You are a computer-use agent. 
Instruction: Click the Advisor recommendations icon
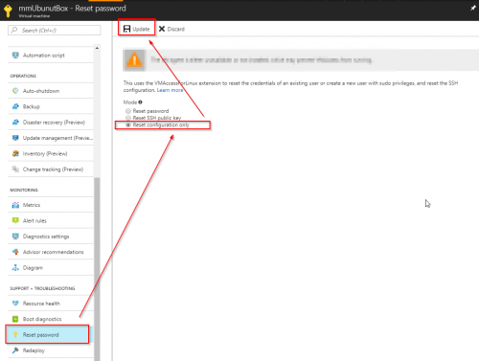coord(15,252)
